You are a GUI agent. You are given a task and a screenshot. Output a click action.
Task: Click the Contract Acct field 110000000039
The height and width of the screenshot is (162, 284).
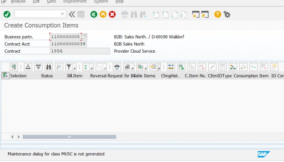[68, 44]
